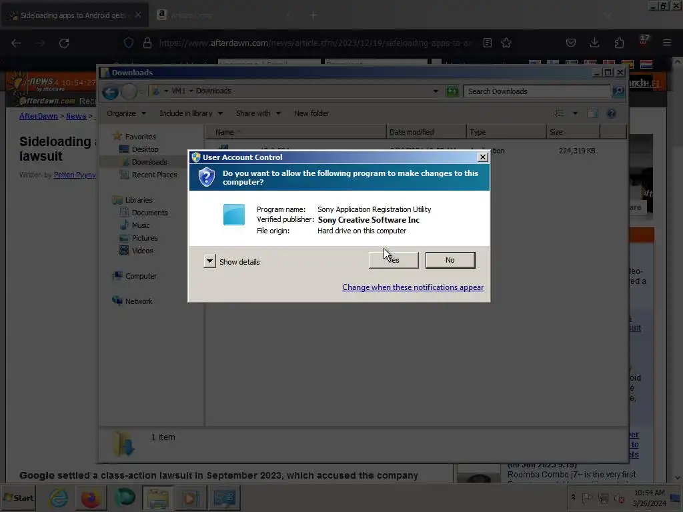The image size is (683, 512).
Task: Open Organize menu in Downloads window
Action: click(x=126, y=113)
